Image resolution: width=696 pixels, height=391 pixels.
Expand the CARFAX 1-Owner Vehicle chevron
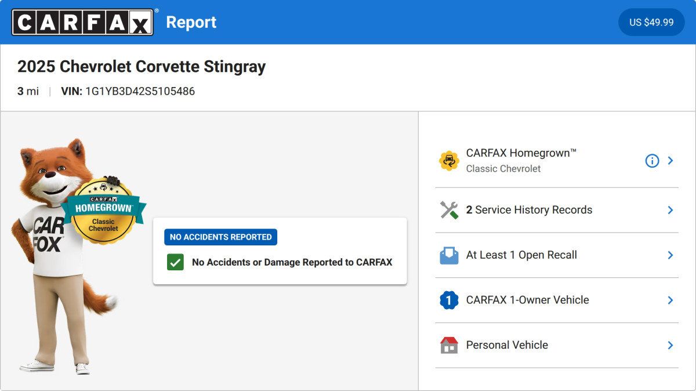coord(670,300)
